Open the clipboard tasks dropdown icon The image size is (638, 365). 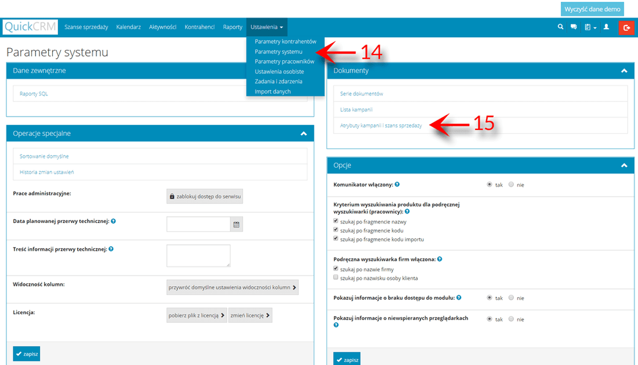[x=590, y=27]
